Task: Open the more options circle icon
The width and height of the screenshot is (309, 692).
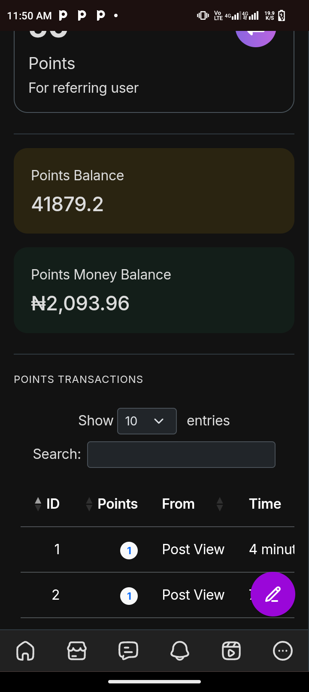Action: click(283, 651)
